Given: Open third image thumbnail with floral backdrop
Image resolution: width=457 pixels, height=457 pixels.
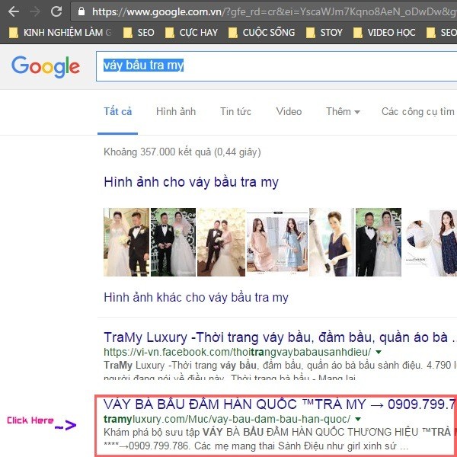Looking at the screenshot, I should (x=221, y=242).
